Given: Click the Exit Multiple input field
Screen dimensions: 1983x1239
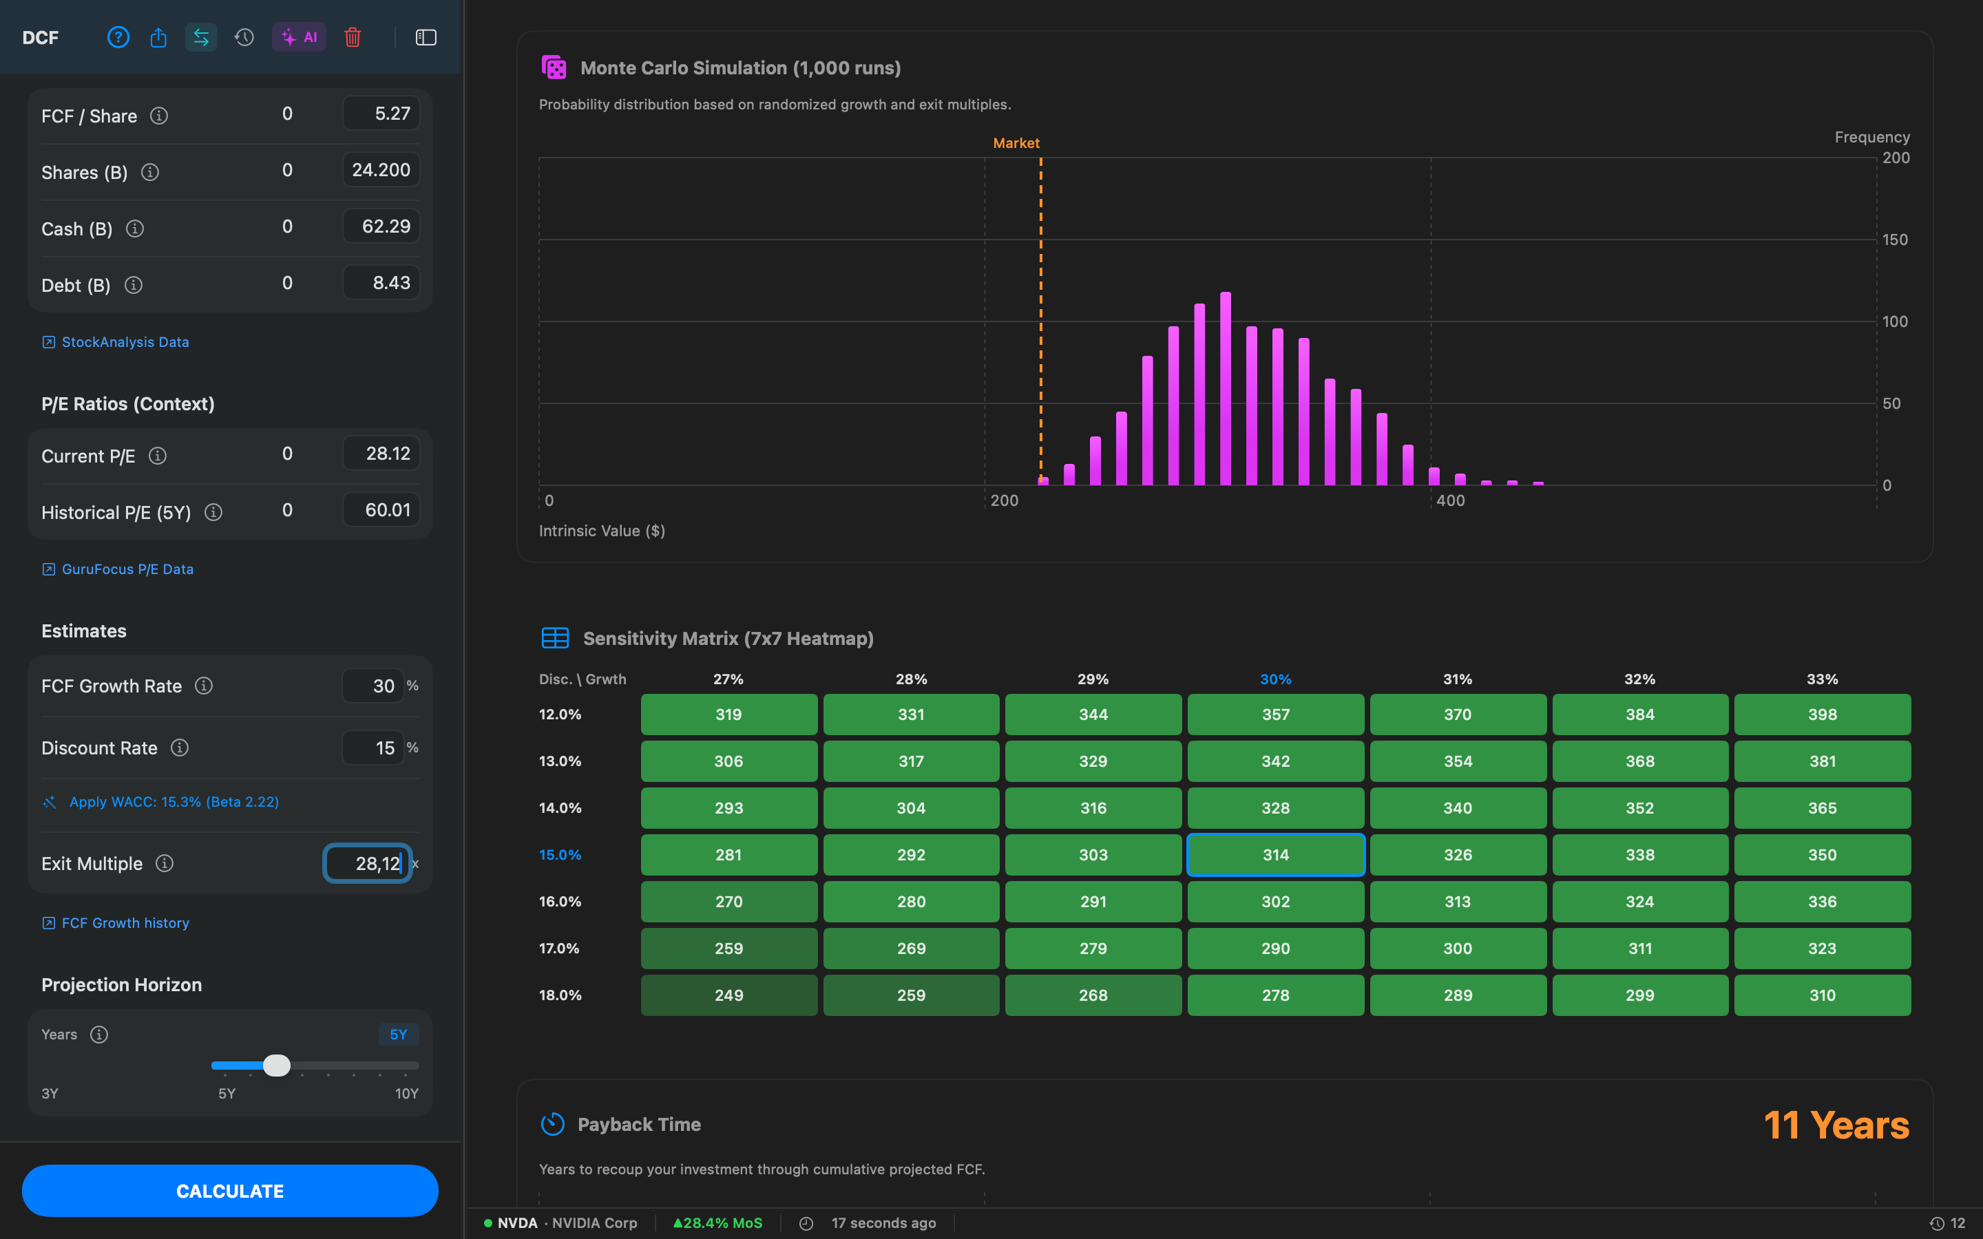Looking at the screenshot, I should pyautogui.click(x=367, y=863).
